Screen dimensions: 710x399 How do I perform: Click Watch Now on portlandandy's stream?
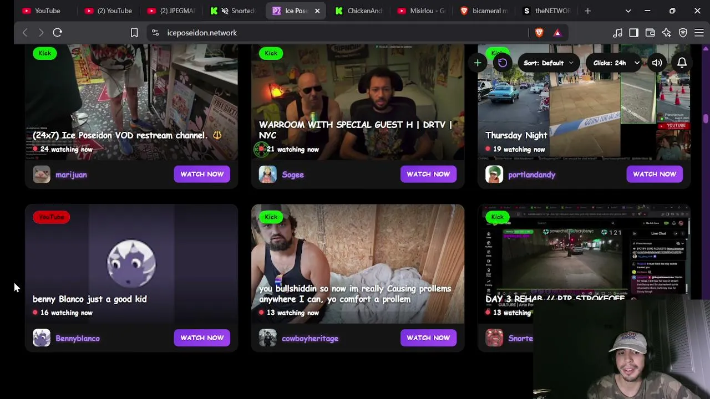coord(655,174)
